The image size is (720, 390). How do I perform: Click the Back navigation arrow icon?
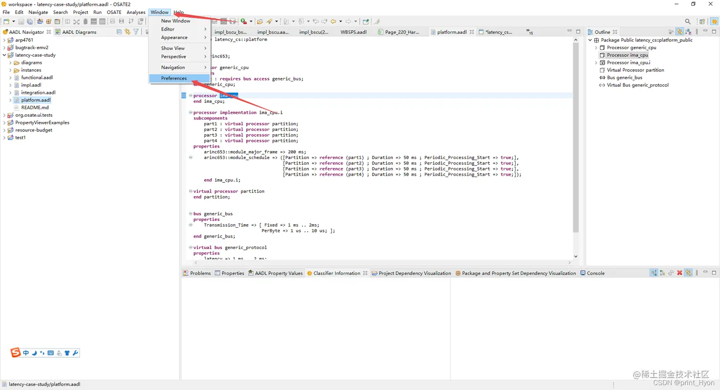(333, 21)
